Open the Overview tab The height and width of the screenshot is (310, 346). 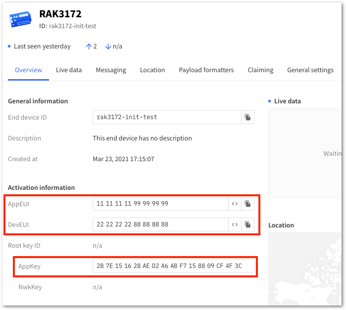coord(28,70)
